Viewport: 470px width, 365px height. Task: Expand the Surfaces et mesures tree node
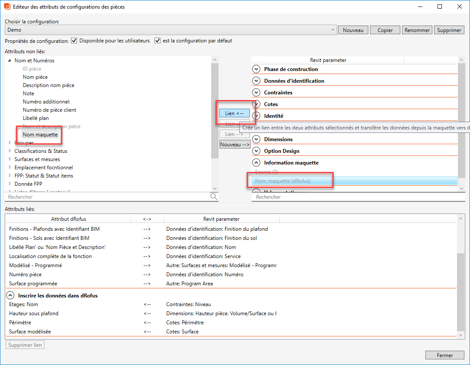10,159
